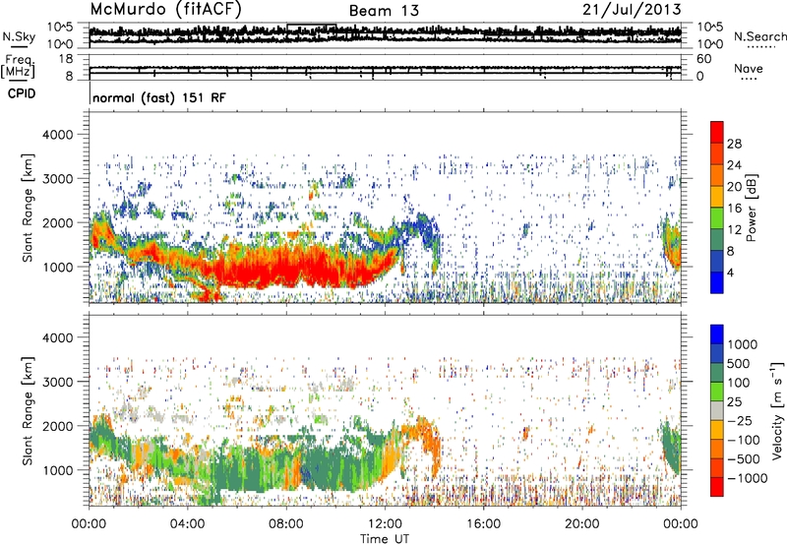The image size is (787, 545).
Task: Click the gray segment of velocity colorbar
Action: point(717,410)
